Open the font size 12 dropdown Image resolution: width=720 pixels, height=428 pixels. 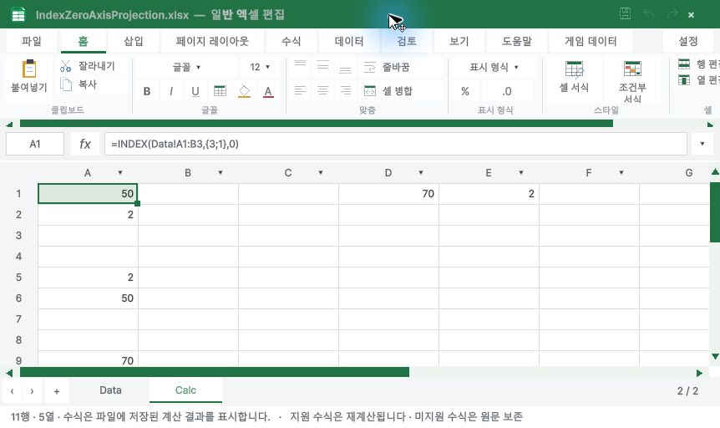(x=260, y=67)
